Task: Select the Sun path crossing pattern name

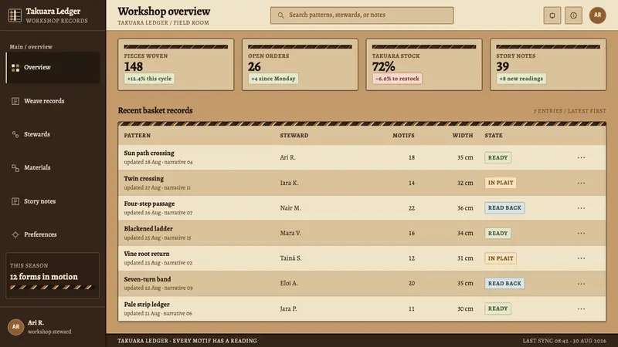Action: click(x=149, y=153)
